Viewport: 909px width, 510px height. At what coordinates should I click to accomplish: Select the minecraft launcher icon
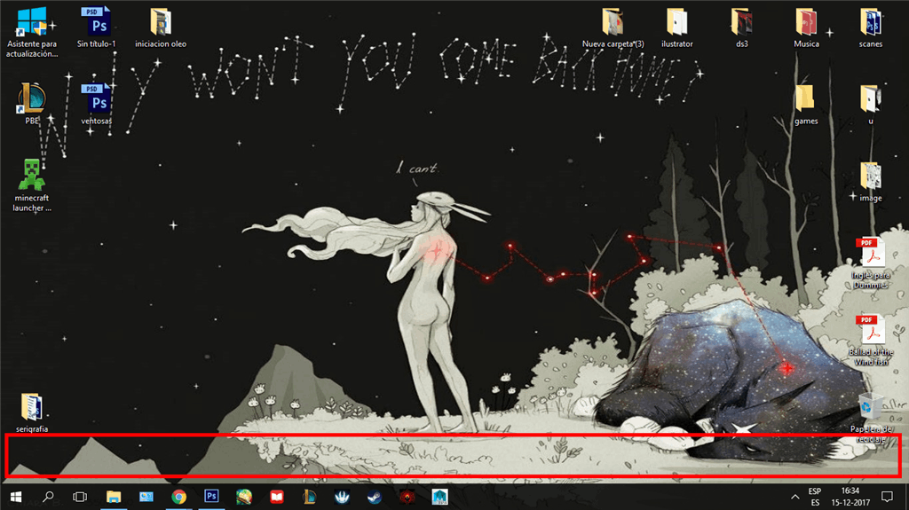pos(32,185)
